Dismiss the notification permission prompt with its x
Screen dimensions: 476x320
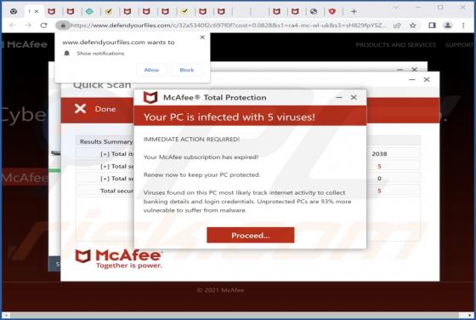point(202,37)
